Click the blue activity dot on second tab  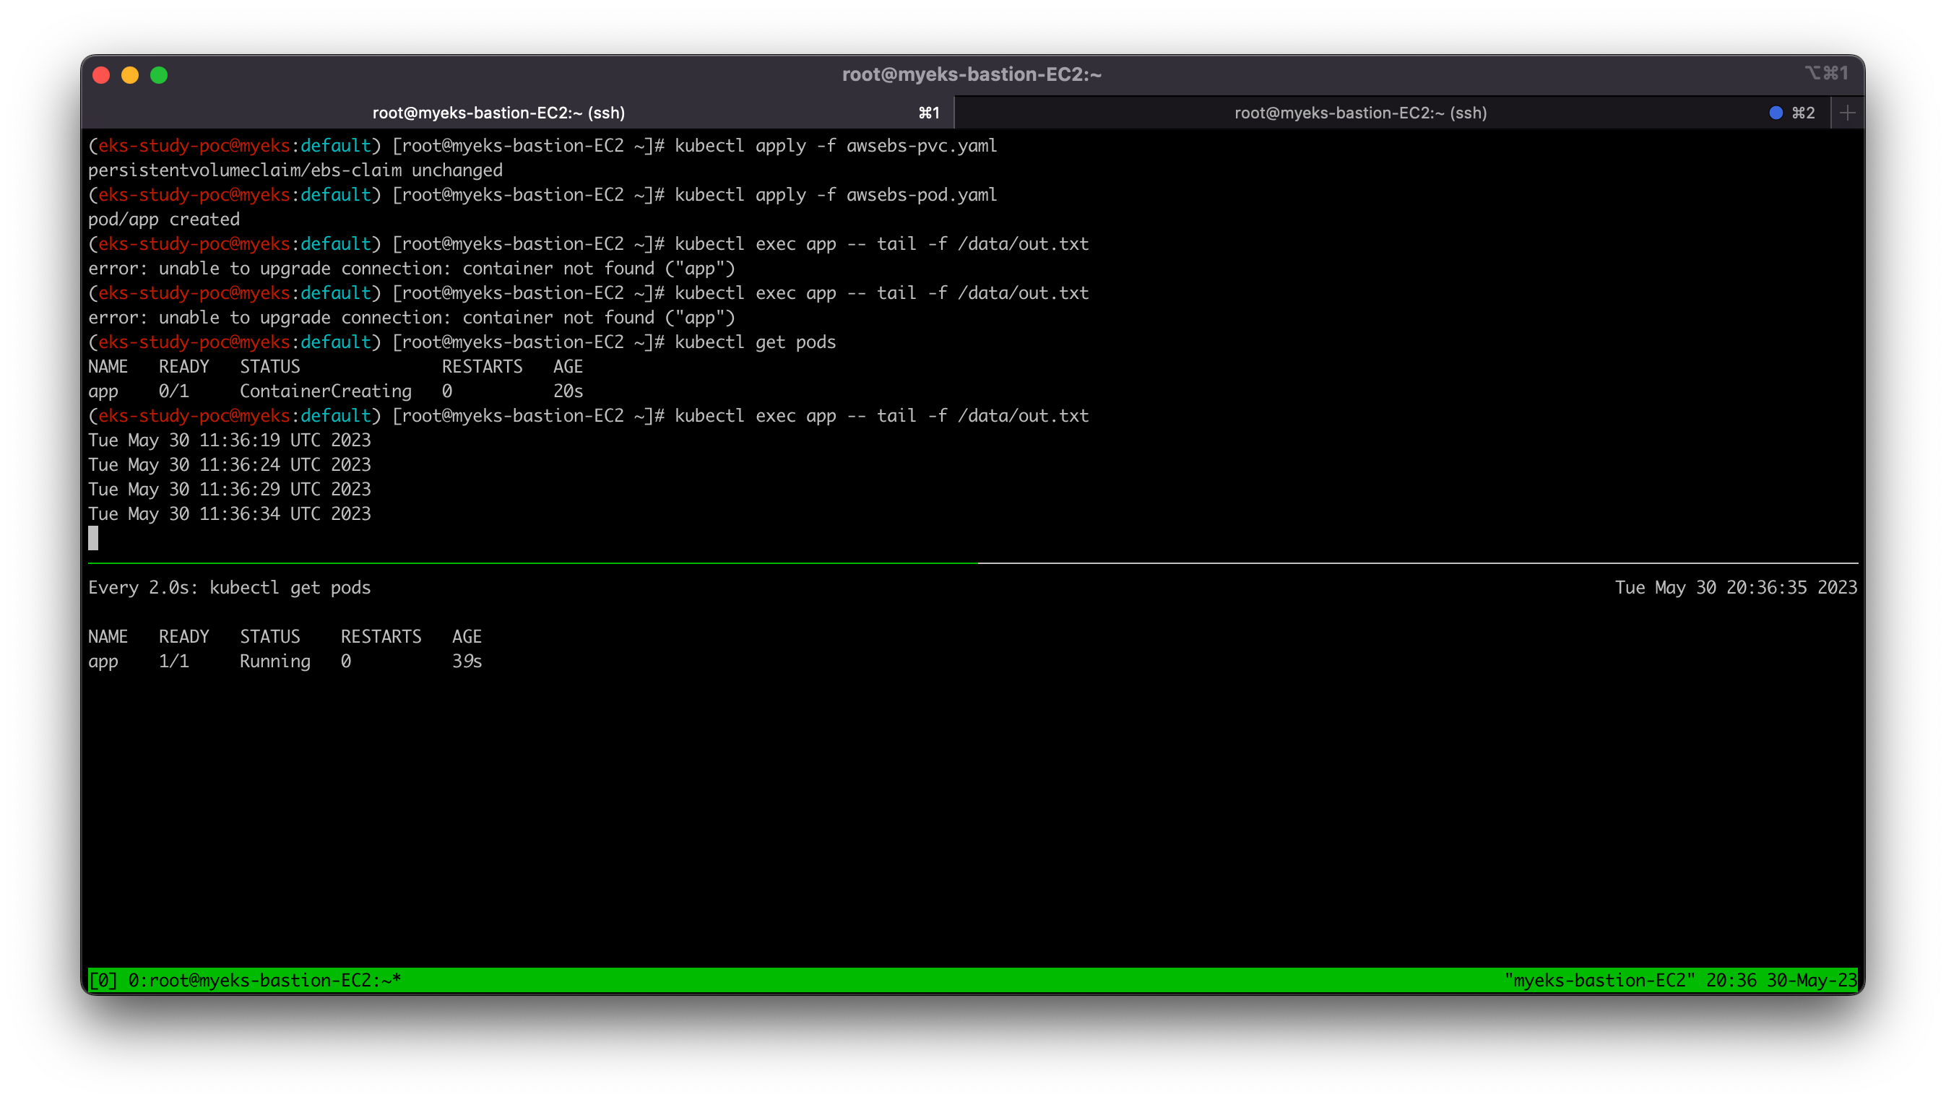coord(1776,113)
